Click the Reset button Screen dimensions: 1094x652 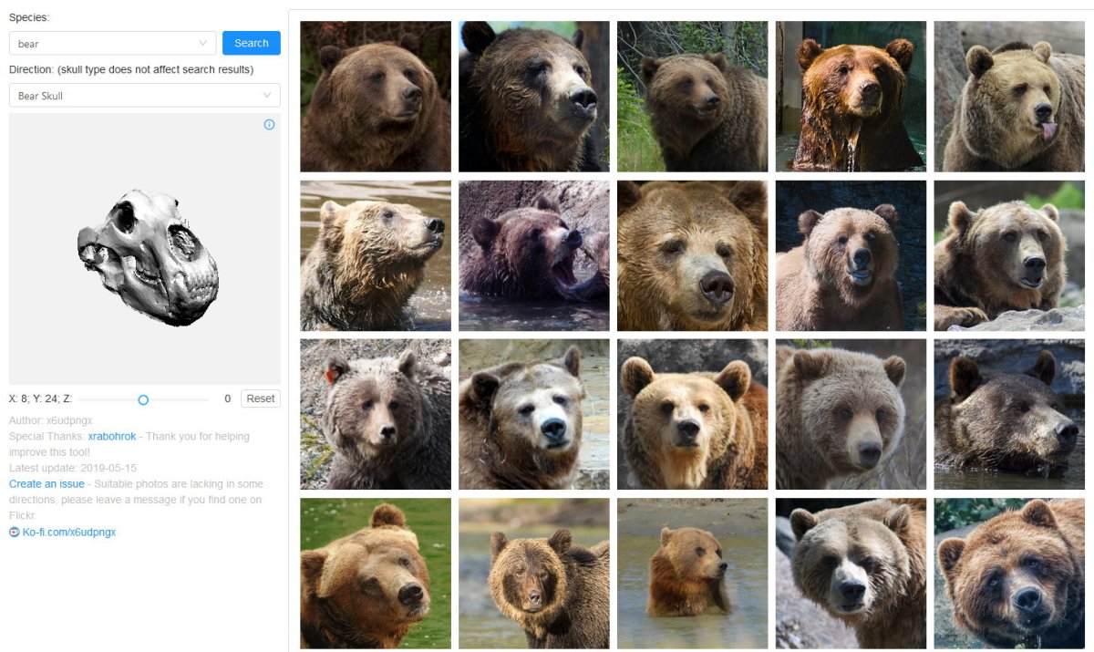click(x=260, y=398)
